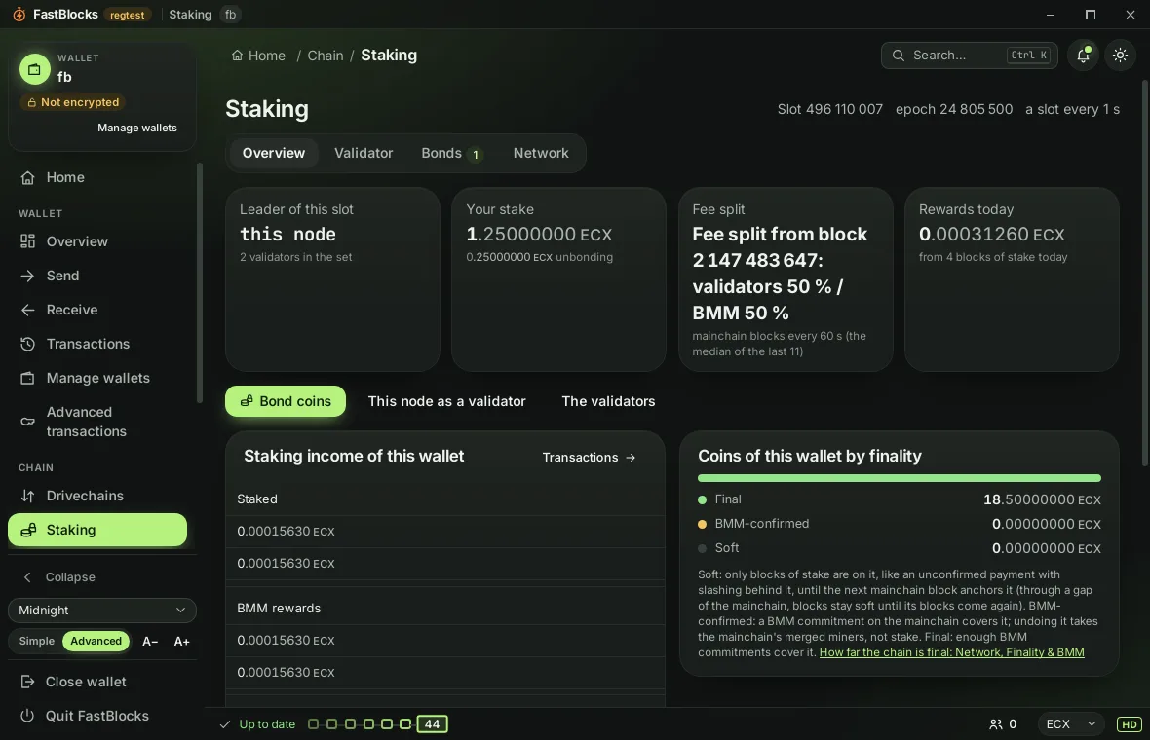Click the Chain breadcrumb
This screenshot has height=740, width=1150.
pyautogui.click(x=325, y=55)
